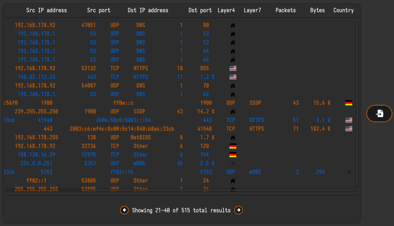Go to the next page of results

coord(238,210)
